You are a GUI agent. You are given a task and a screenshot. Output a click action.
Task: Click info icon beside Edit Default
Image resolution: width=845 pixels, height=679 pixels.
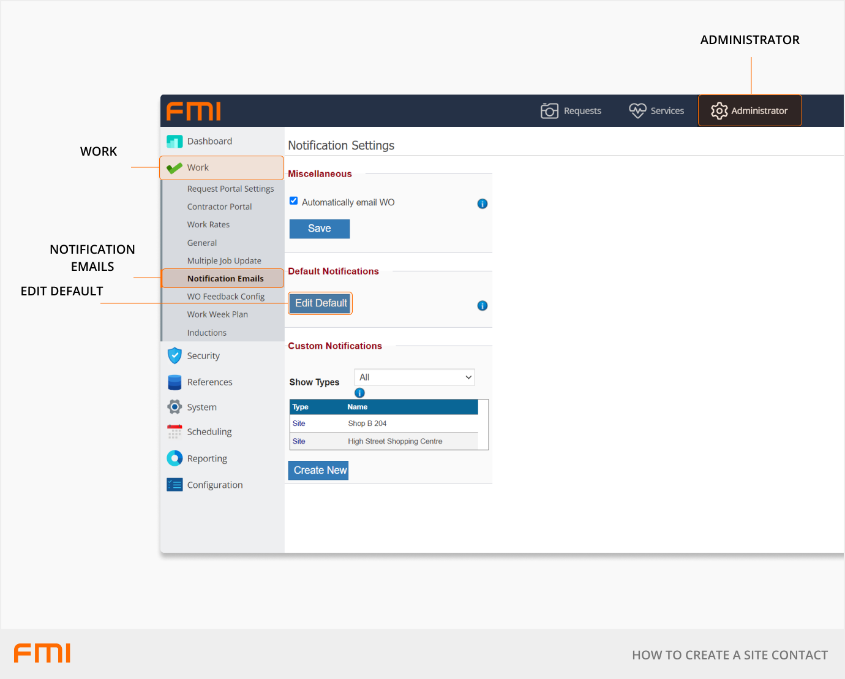(x=483, y=306)
